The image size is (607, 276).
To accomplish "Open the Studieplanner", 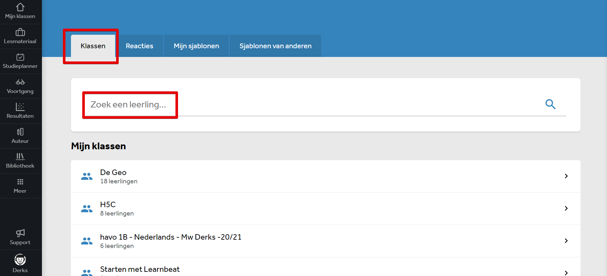I will click(20, 61).
